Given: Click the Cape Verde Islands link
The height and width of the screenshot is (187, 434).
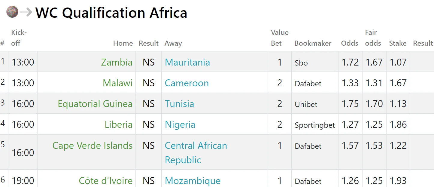Looking at the screenshot, I should coord(92,146).
